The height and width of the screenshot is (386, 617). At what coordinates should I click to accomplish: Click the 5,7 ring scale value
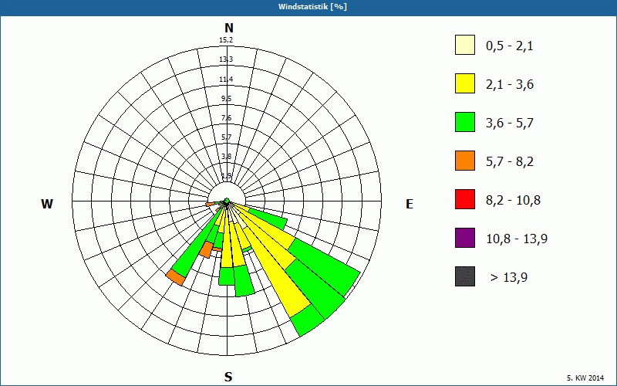click(x=226, y=137)
